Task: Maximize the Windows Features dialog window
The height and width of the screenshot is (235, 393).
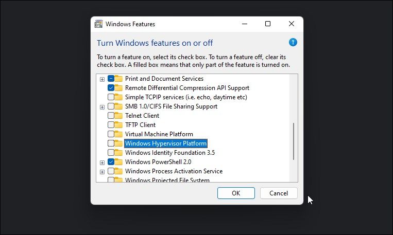Action: [268, 24]
